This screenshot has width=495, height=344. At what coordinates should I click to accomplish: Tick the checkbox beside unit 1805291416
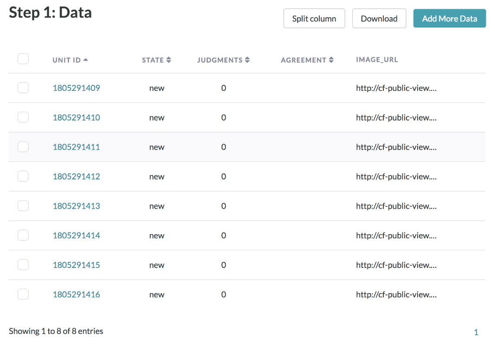click(x=23, y=294)
